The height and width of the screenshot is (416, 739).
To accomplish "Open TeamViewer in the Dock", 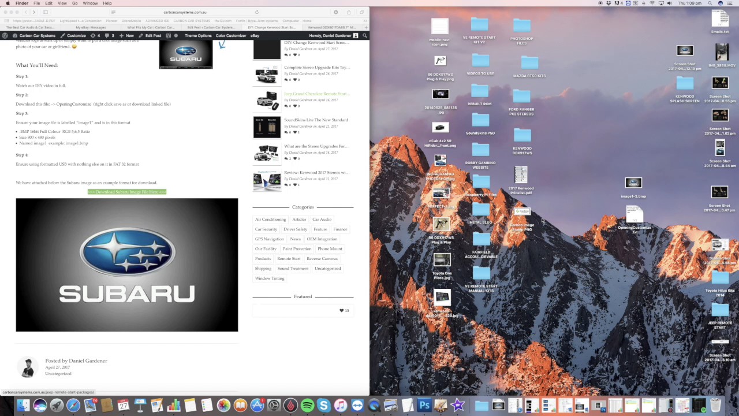I will point(357,406).
